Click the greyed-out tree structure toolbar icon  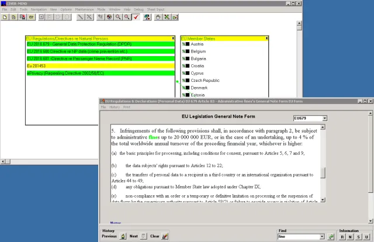[x=101, y=17]
